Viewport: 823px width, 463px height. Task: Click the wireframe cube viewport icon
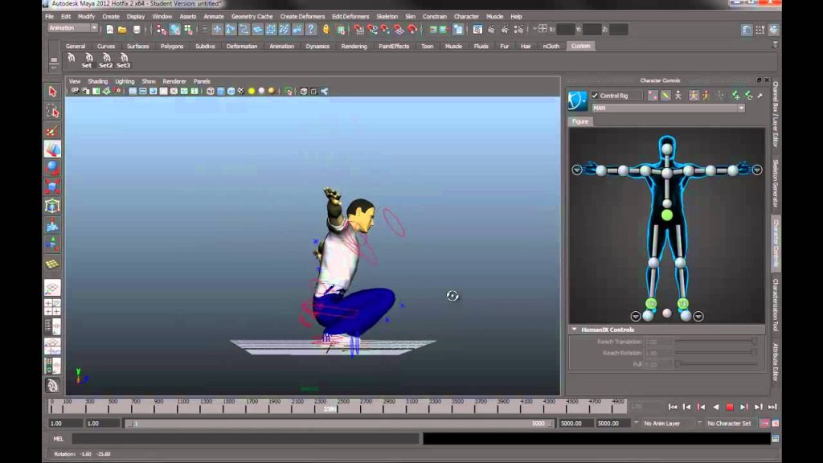[211, 92]
